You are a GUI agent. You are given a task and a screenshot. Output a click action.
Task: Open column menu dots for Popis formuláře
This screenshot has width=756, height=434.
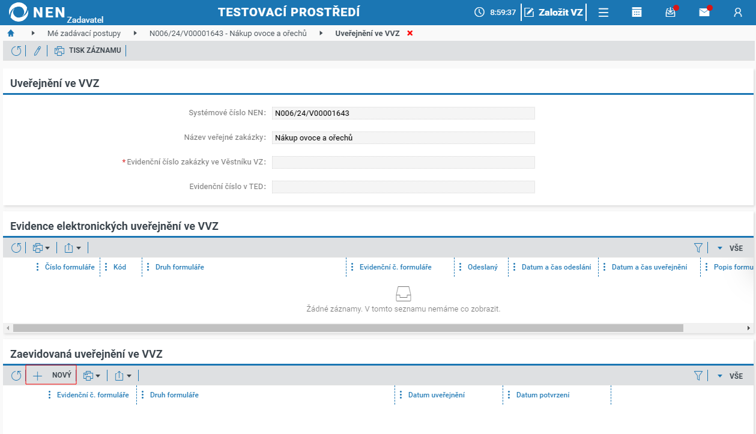point(707,267)
